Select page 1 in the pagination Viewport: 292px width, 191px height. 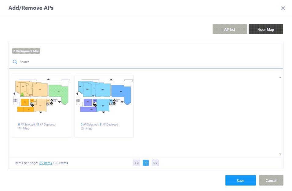point(146,163)
